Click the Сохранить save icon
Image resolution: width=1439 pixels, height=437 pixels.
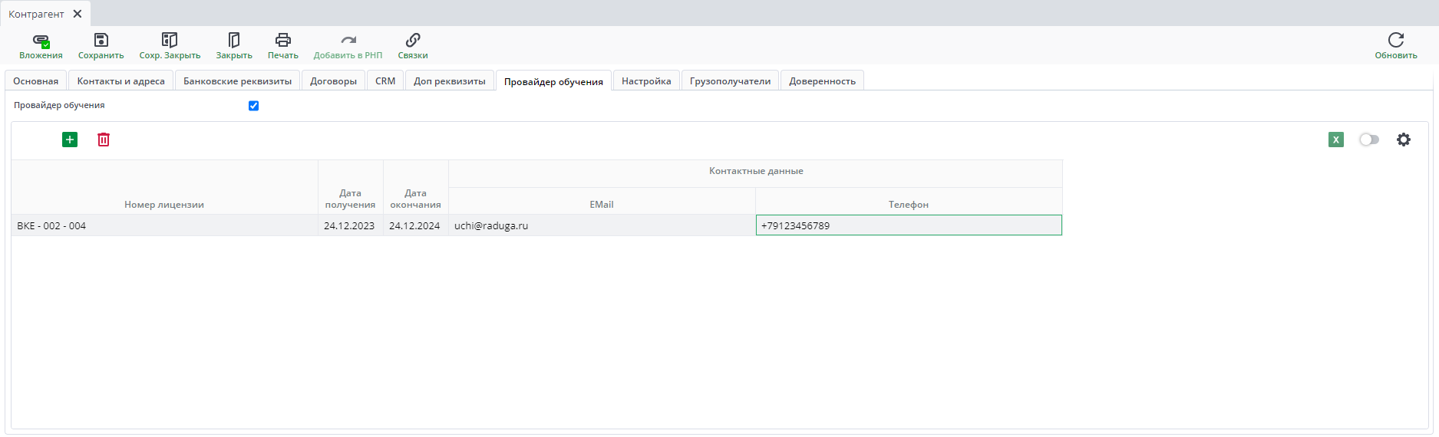101,41
